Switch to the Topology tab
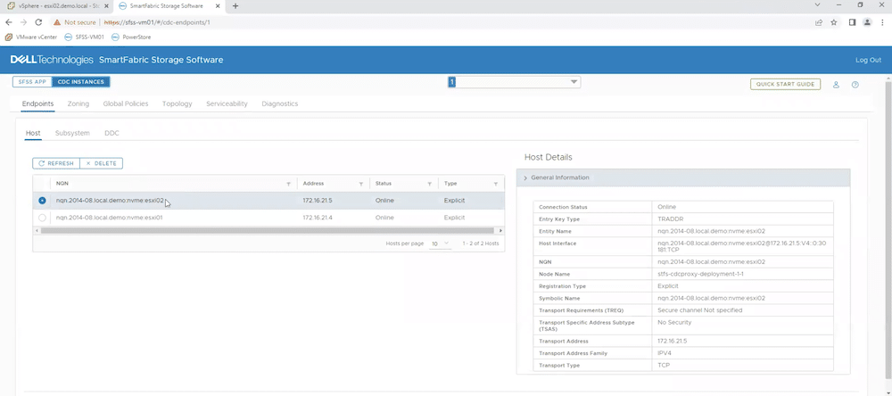 click(x=177, y=103)
